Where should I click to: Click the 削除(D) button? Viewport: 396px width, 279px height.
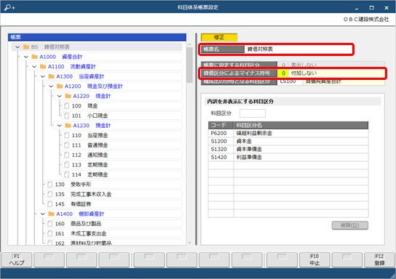[x=350, y=225]
